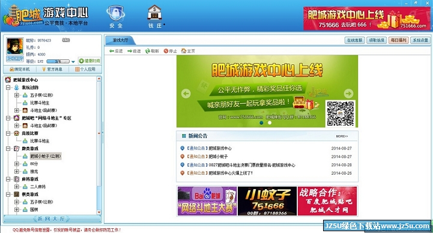The width and height of the screenshot is (433, 233).
Task: Click the user avatar picture
Action: 15,46
